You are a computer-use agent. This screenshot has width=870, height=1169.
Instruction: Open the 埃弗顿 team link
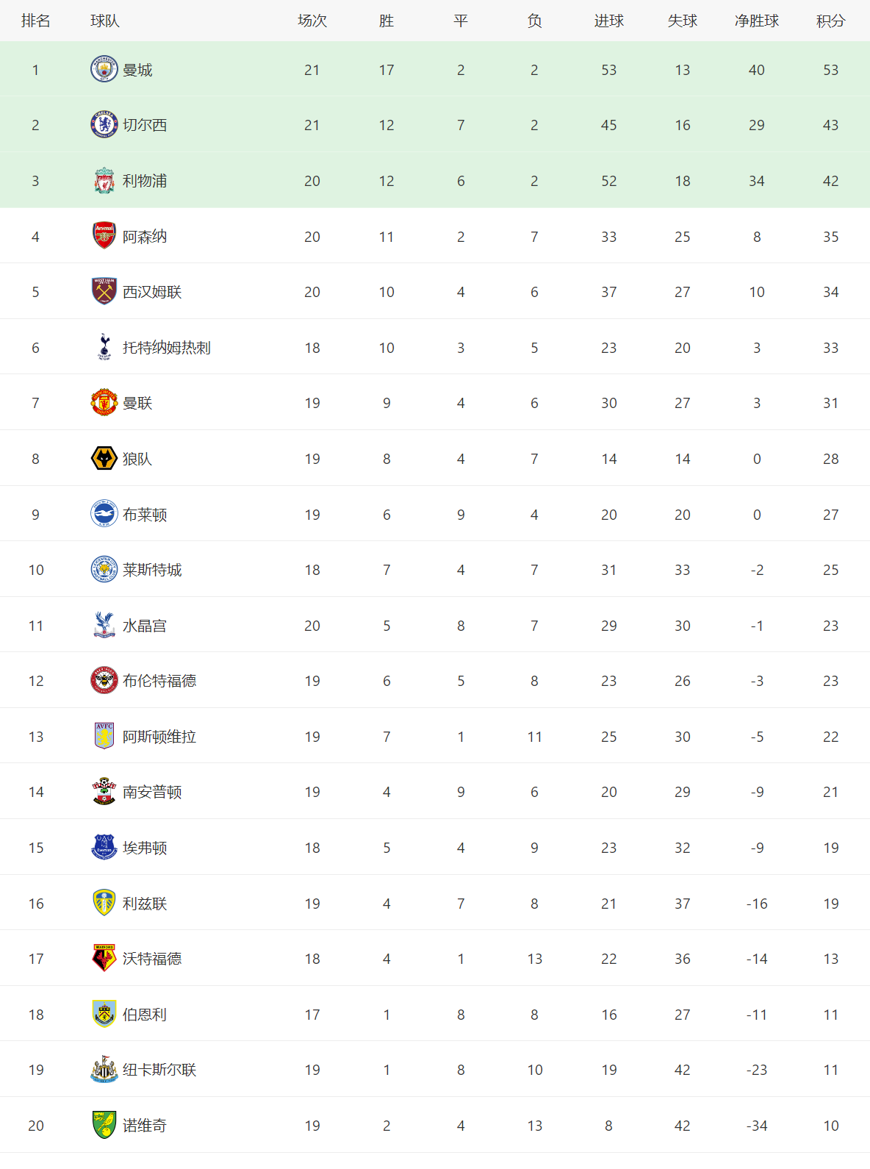pyautogui.click(x=145, y=848)
